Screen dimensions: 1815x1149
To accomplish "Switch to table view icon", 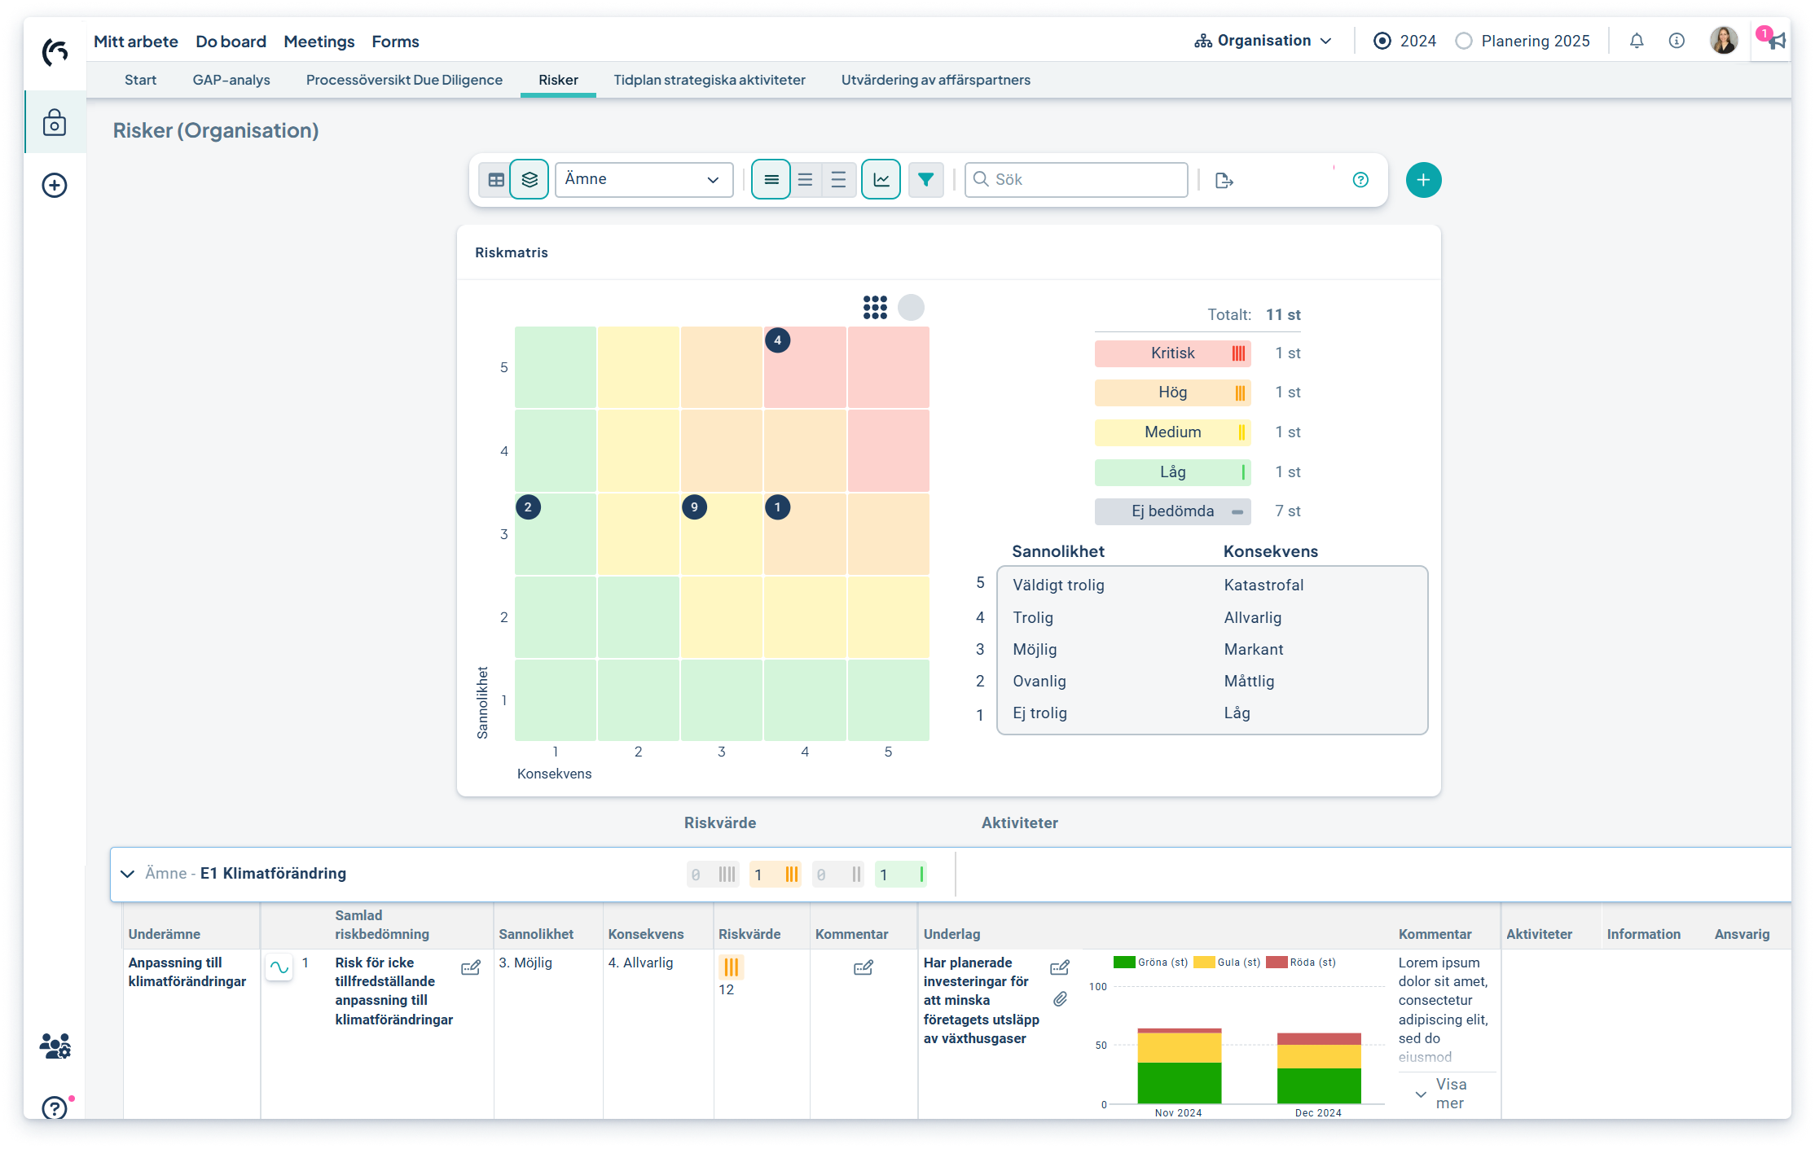I will 496,180.
